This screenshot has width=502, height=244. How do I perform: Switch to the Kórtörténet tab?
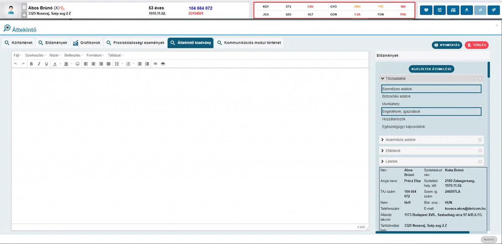[18, 43]
